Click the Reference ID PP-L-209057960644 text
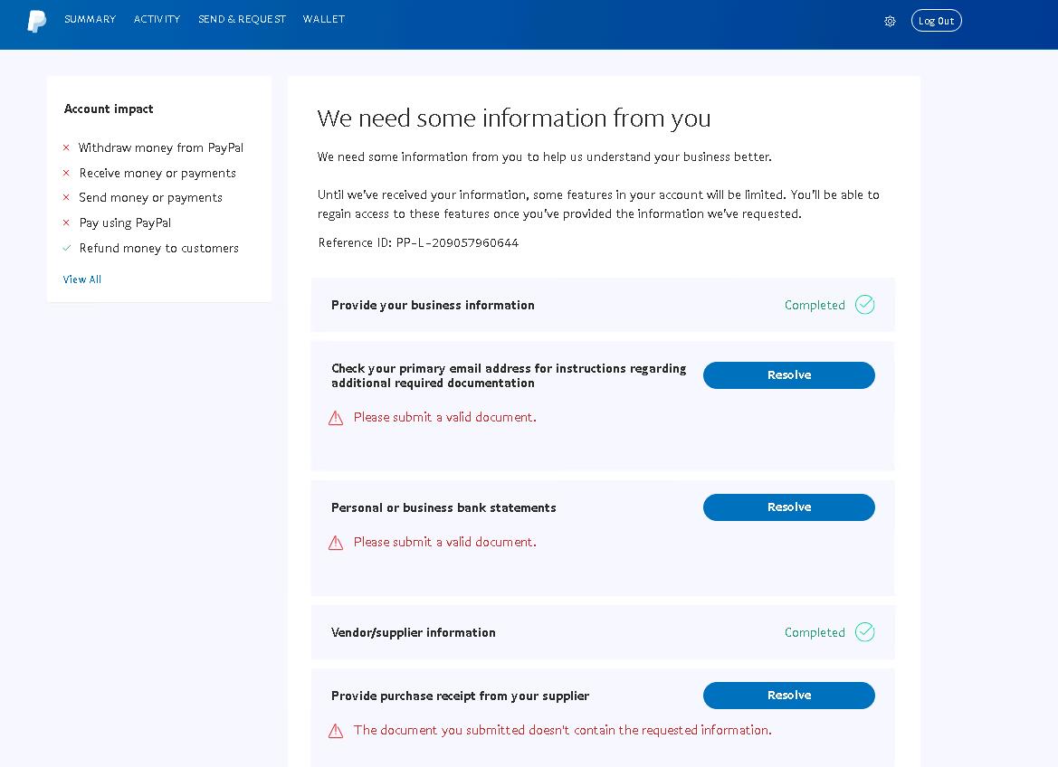 [x=418, y=242]
